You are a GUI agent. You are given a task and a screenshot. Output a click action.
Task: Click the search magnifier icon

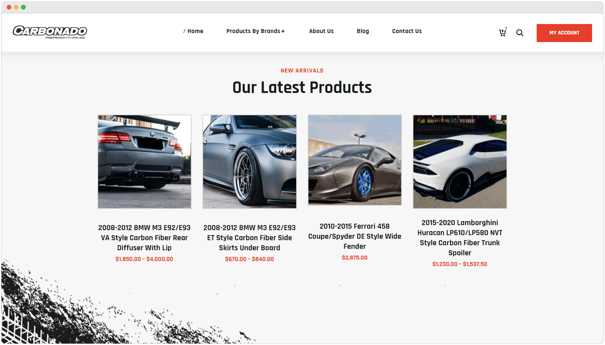[519, 33]
